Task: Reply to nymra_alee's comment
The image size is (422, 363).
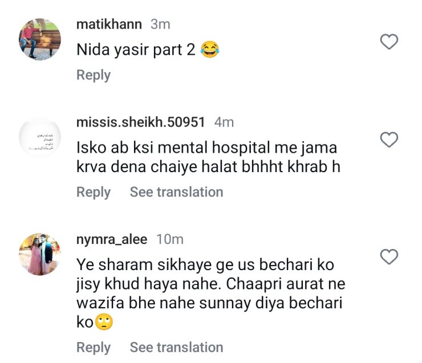Action: click(94, 347)
